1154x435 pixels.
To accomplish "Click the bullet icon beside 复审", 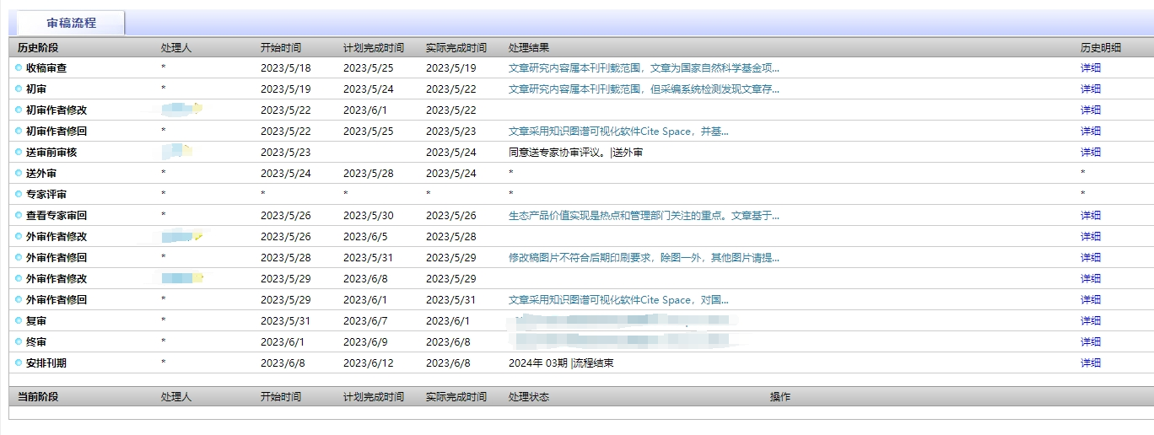I will tap(19, 321).
